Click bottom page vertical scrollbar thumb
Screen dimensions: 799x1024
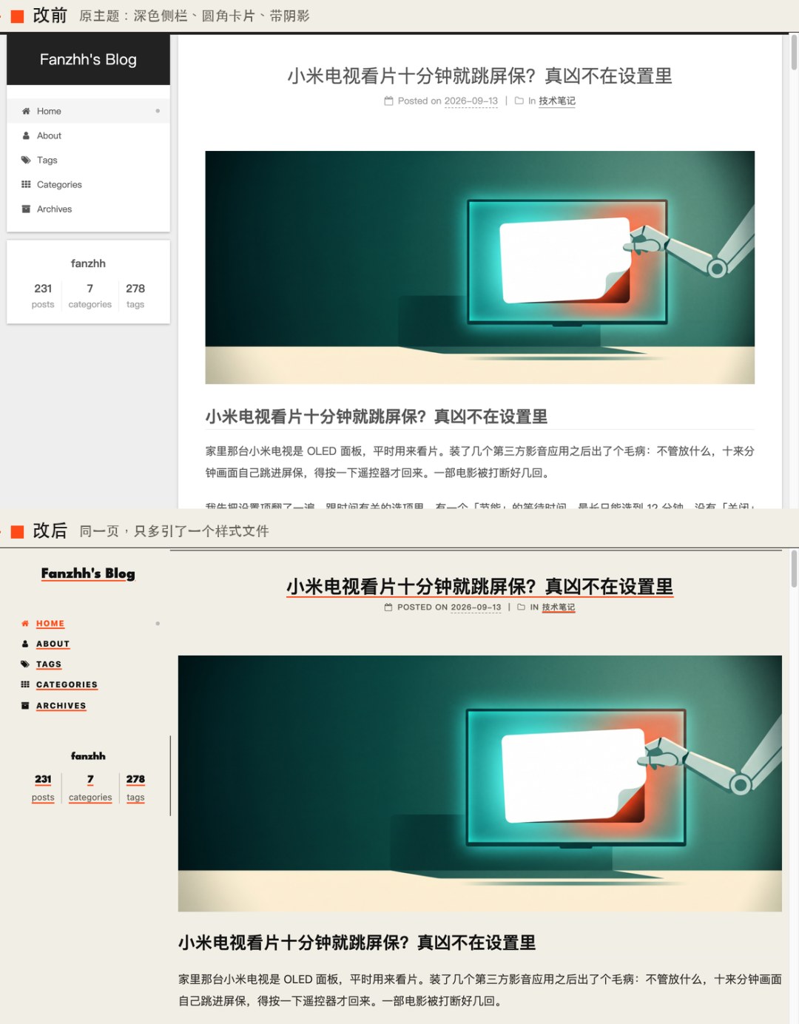click(x=794, y=568)
